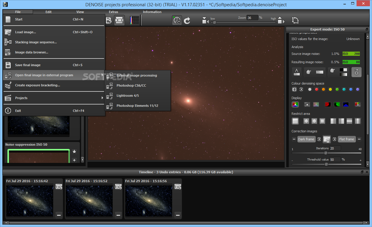This screenshot has width=372, height=227.
Task: Select the left-half gradient Restrict area option
Action: click(x=333, y=121)
